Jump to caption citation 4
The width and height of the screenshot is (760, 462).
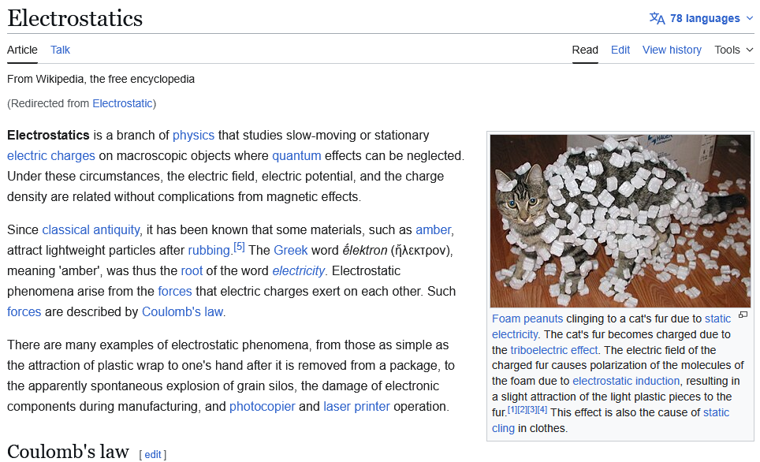(542, 410)
